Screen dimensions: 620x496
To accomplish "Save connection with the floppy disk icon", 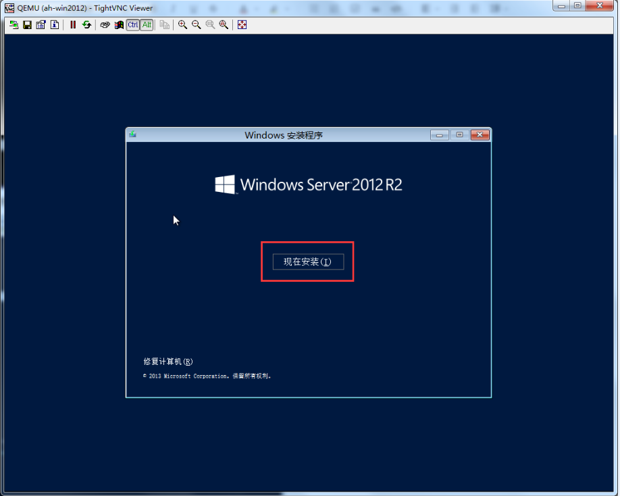I will [27, 25].
